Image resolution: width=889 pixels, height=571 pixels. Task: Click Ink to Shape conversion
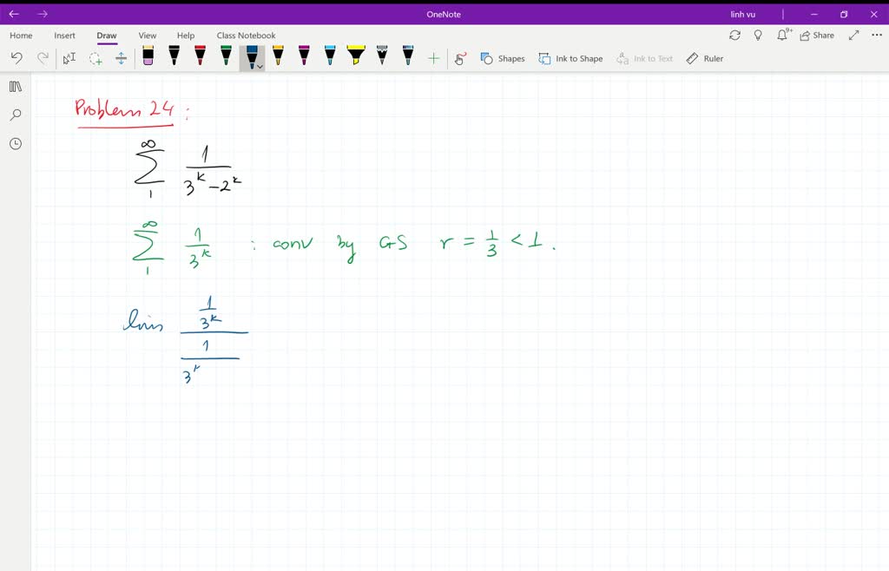coord(570,57)
